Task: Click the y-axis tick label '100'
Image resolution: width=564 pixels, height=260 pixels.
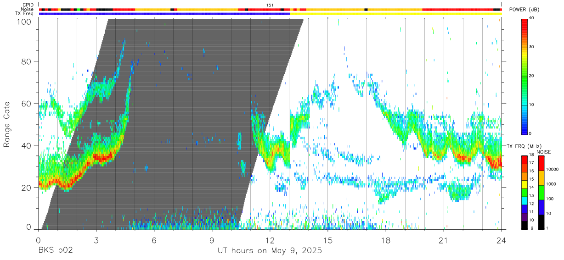Action: pos(25,22)
